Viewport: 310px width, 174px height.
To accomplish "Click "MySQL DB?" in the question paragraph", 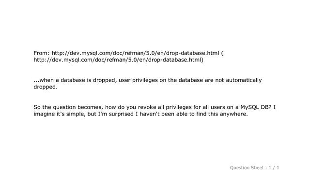I will pyautogui.click(x=255, y=107).
